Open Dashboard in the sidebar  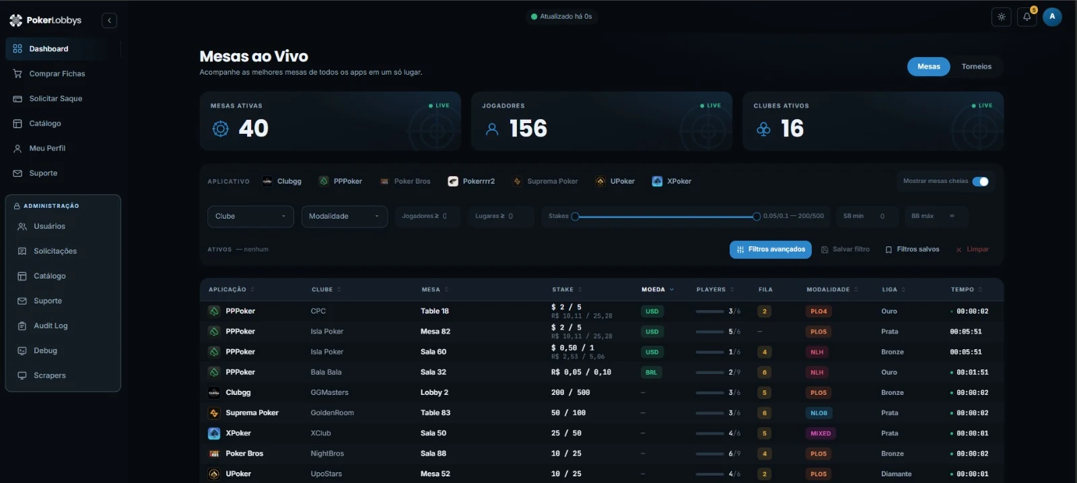[x=63, y=48]
